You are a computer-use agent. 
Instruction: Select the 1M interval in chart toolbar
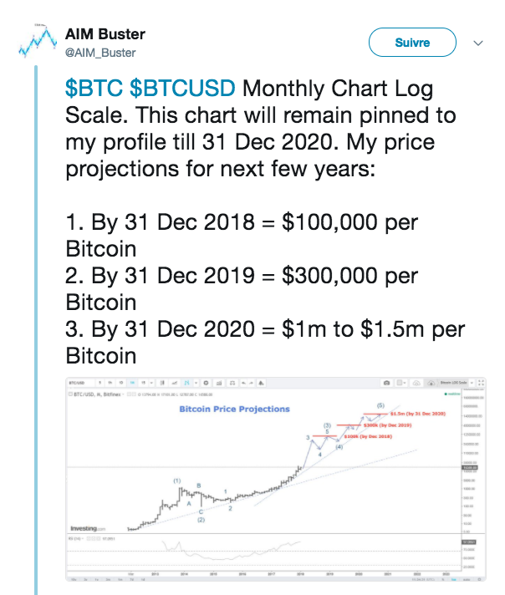132,383
